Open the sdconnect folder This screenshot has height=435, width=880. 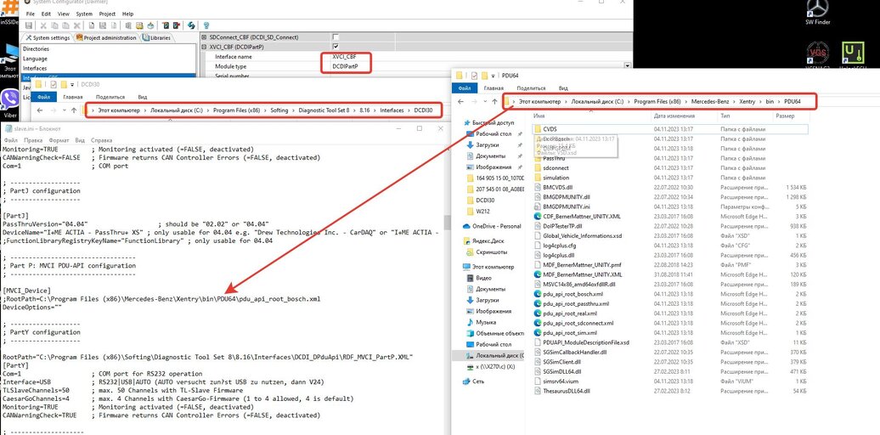[556, 168]
